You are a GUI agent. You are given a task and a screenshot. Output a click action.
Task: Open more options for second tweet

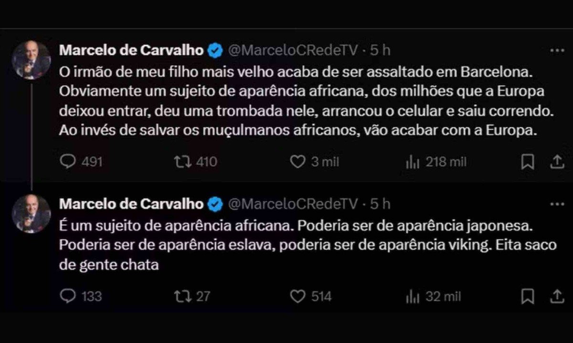pyautogui.click(x=557, y=204)
